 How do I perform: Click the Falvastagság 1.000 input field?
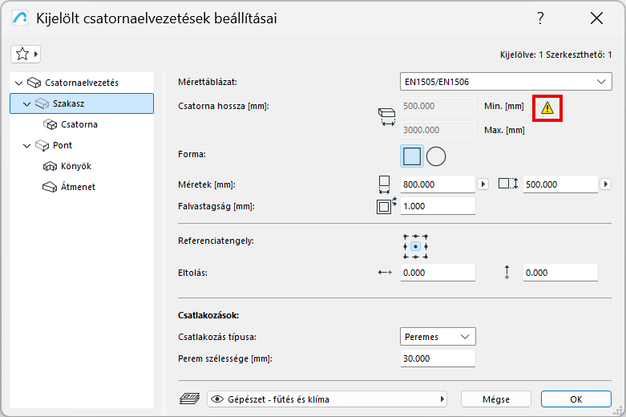point(438,206)
